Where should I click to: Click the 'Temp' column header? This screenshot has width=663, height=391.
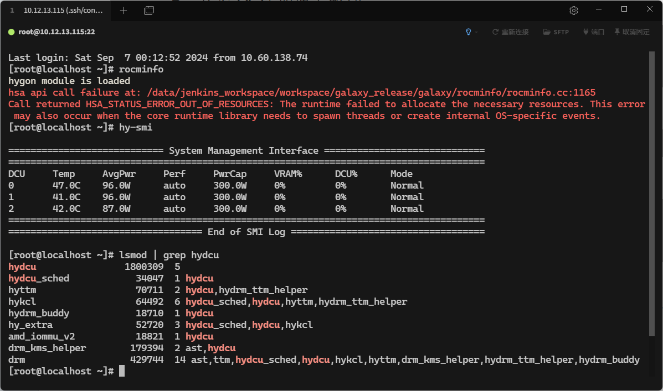[64, 174]
